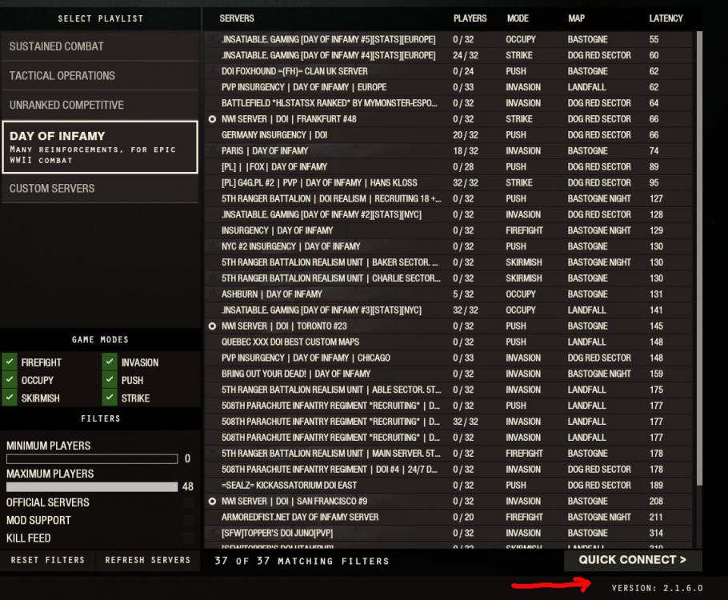Select the Tactical Operations playlist

(x=100, y=76)
